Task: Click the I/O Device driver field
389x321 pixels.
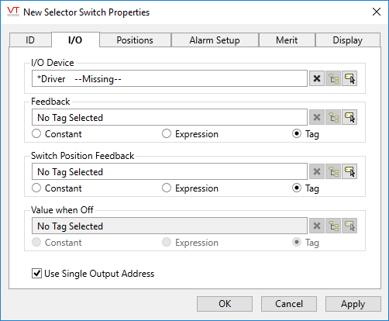Action: coord(170,78)
